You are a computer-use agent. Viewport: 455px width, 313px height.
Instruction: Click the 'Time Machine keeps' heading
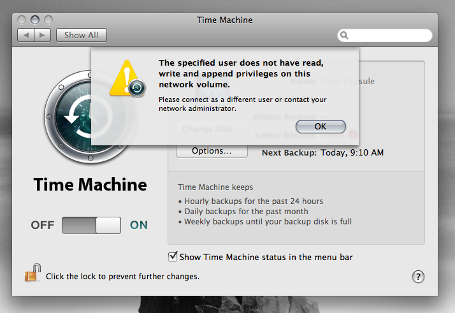[x=215, y=187]
